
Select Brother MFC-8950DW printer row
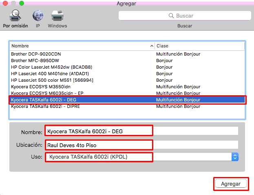tap(127, 61)
